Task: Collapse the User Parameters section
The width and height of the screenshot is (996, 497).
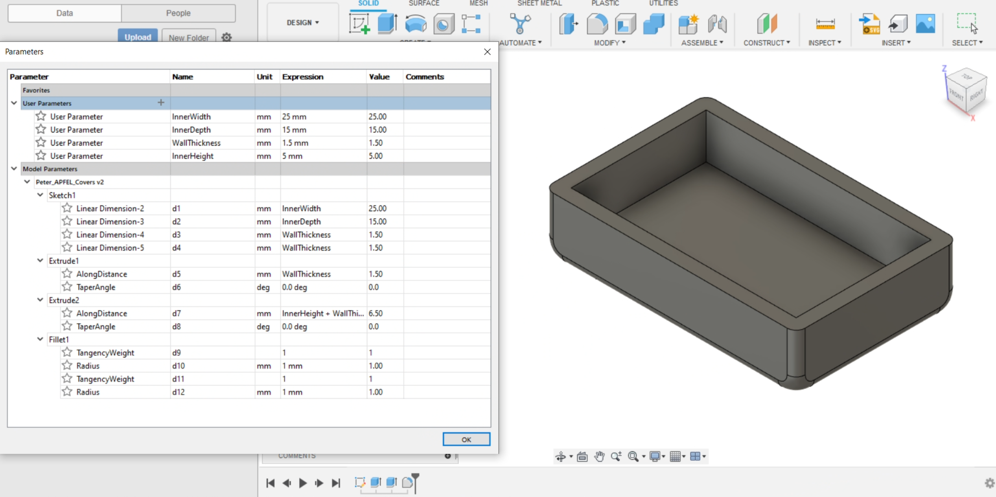Action: [x=14, y=103]
